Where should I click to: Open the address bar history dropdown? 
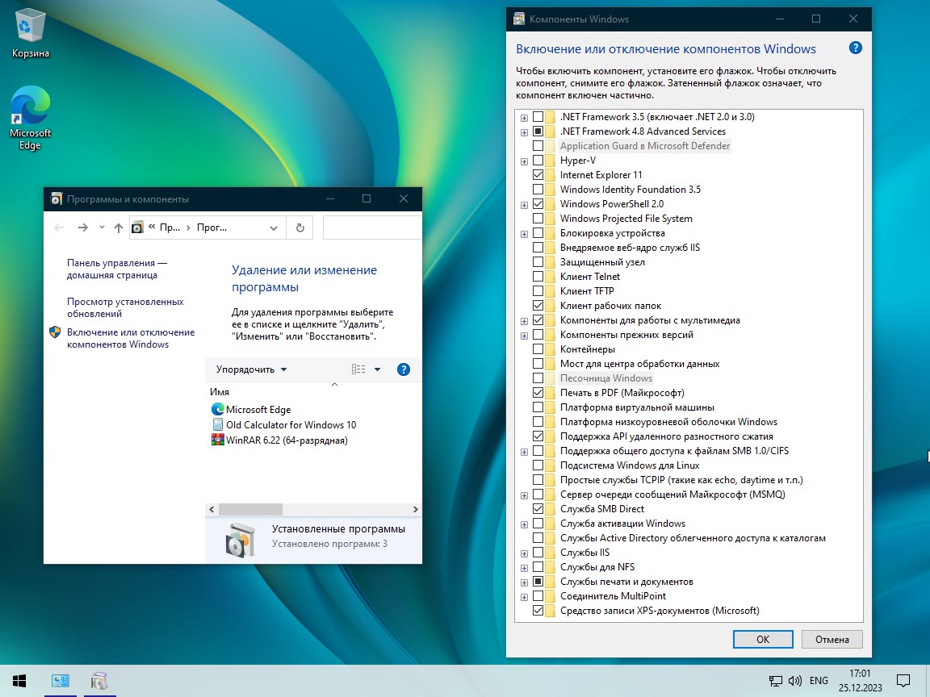click(274, 227)
